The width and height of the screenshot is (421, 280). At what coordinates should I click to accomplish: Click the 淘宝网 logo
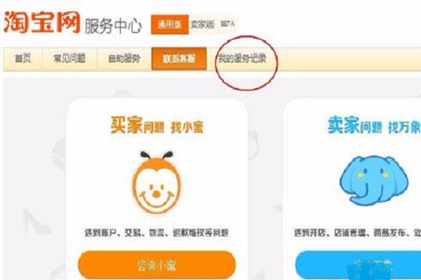pos(41,22)
